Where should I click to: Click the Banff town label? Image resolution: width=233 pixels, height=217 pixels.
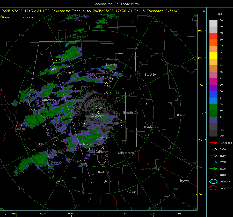point(43,144)
